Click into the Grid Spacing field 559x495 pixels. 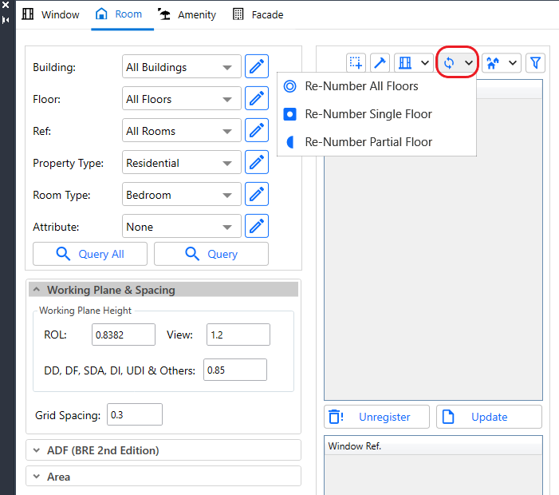134,415
